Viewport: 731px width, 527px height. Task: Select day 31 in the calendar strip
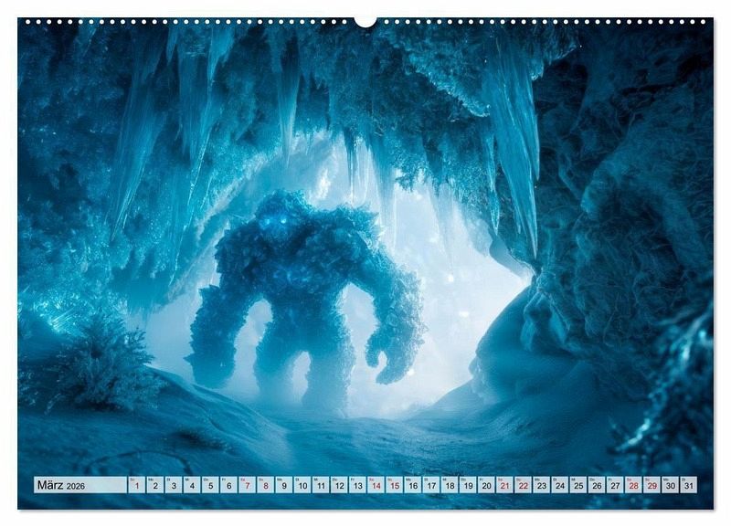(689, 485)
